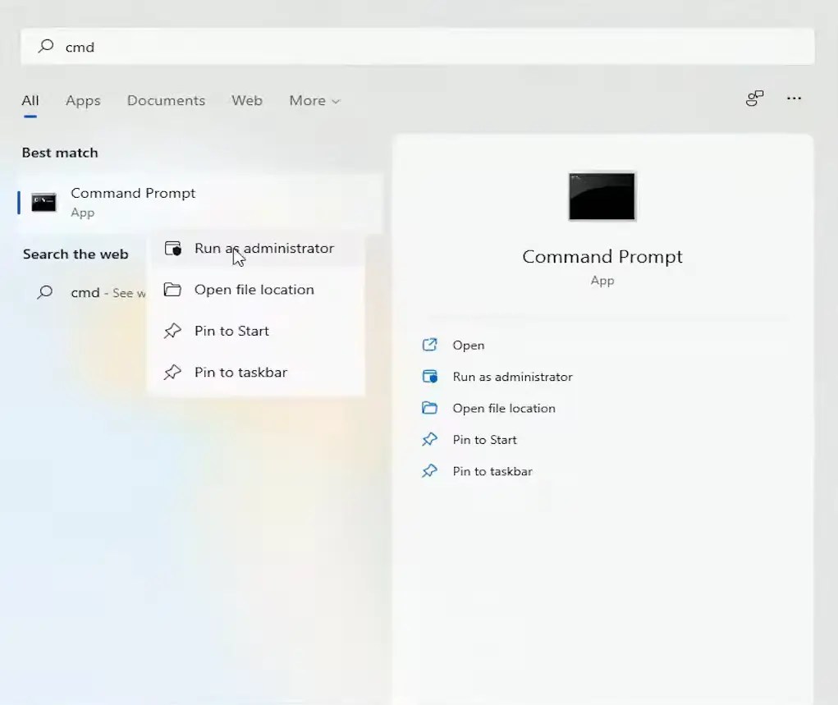Open the ellipsis options menu top right
Image resolution: width=838 pixels, height=705 pixels.
pyautogui.click(x=794, y=98)
